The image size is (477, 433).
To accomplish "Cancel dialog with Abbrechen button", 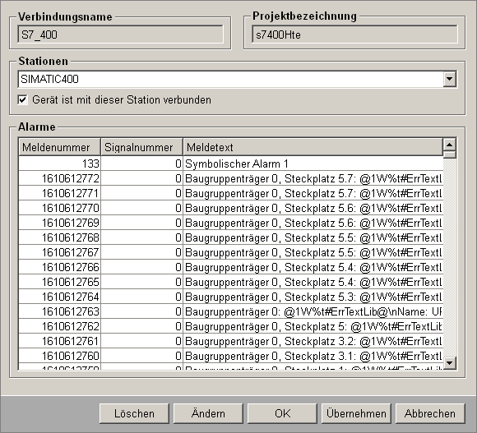I will coord(430,413).
